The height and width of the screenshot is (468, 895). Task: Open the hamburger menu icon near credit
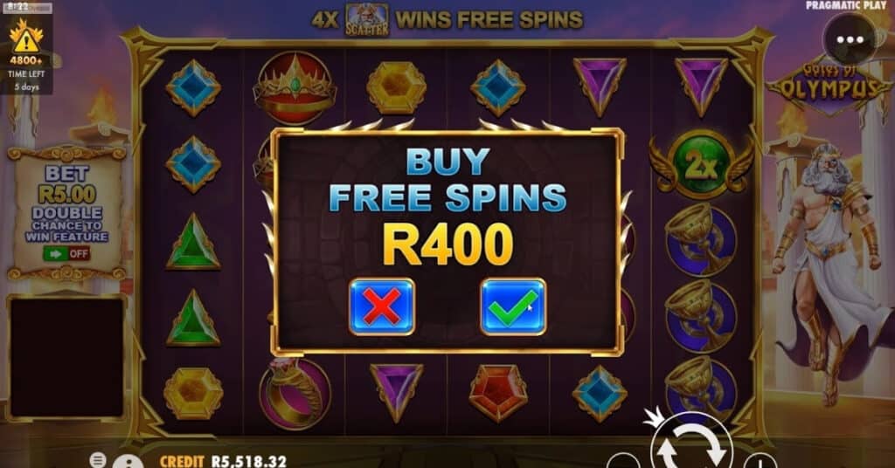point(98,459)
